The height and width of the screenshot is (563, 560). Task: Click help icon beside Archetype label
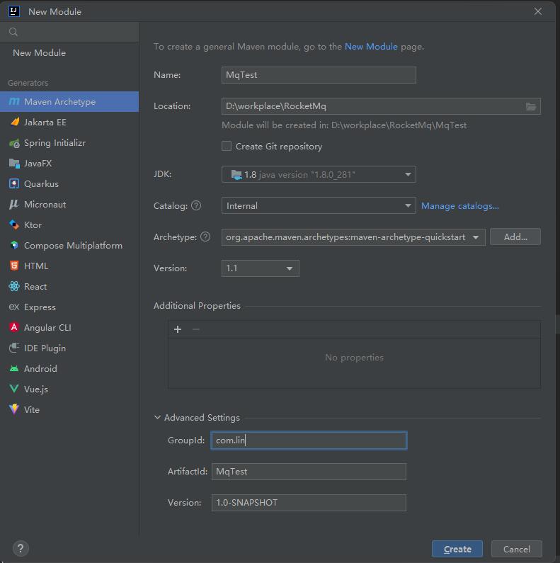click(x=205, y=237)
